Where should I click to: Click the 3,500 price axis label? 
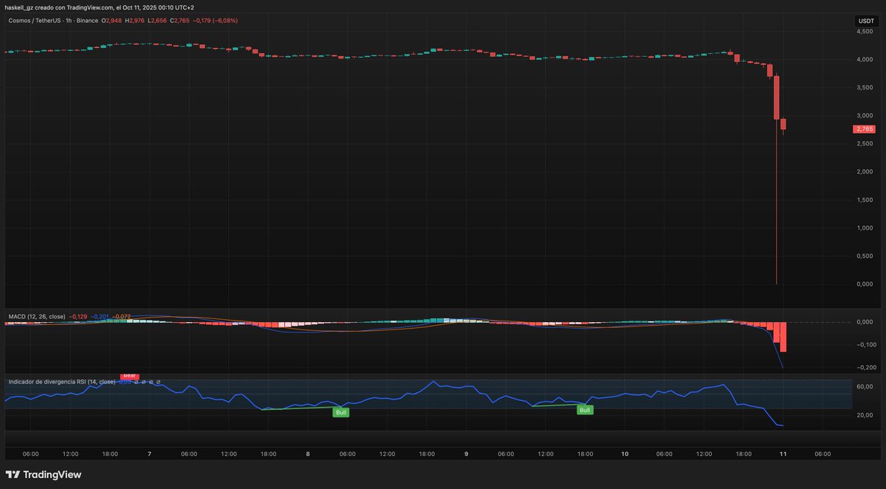coord(865,87)
